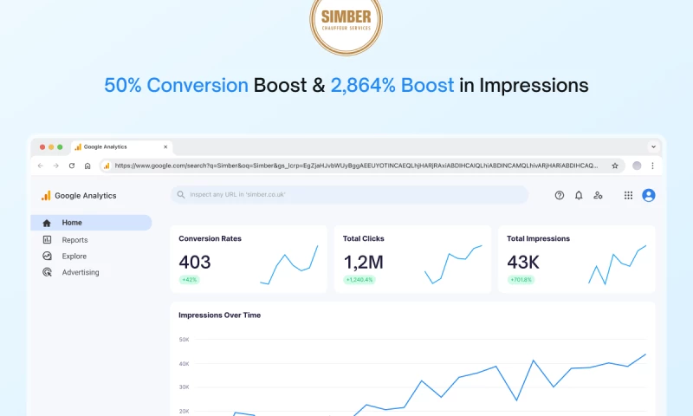
Task: Select the Total Impressions value 43K
Action: click(x=523, y=262)
